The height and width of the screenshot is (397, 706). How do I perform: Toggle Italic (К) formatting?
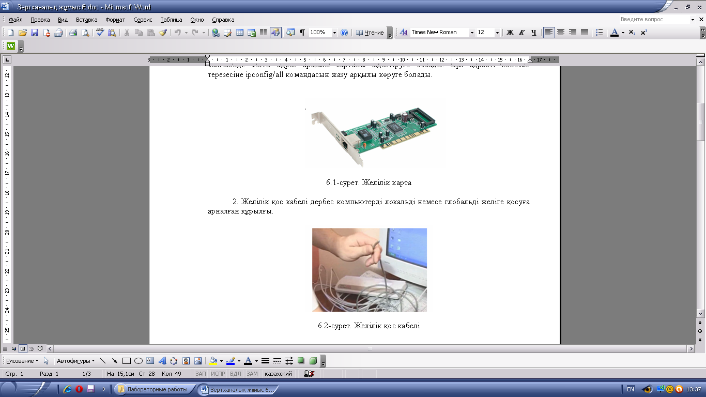pyautogui.click(x=521, y=33)
